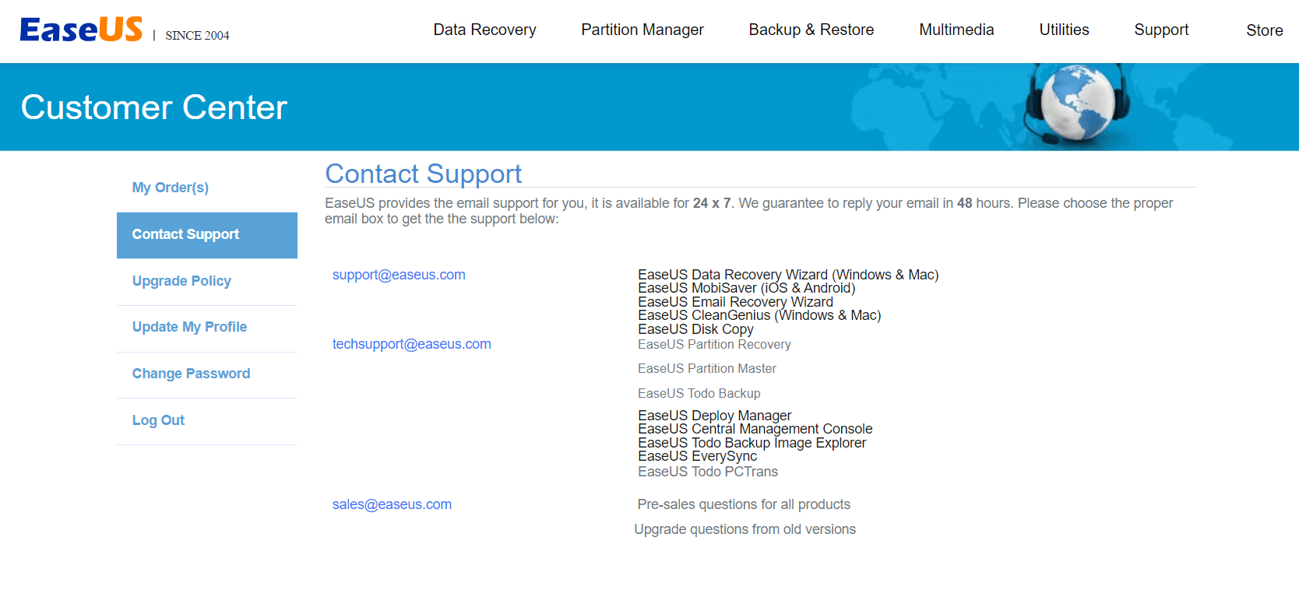Click EaseUS Partition Recovery text
Image resolution: width=1299 pixels, height=590 pixels.
click(x=714, y=344)
